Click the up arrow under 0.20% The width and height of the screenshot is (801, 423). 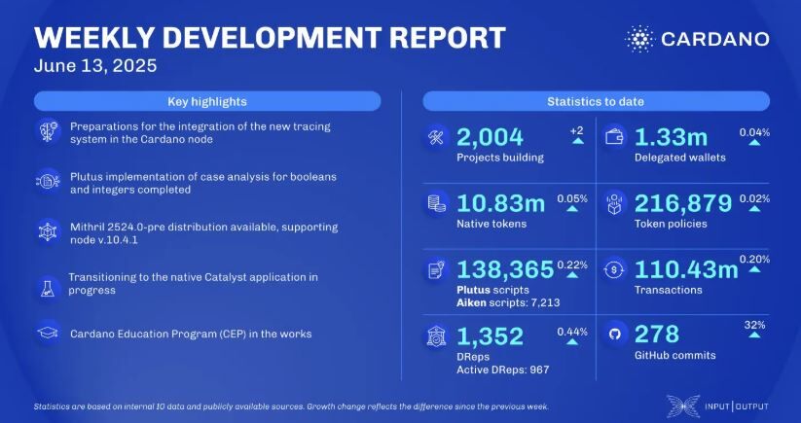(x=754, y=269)
